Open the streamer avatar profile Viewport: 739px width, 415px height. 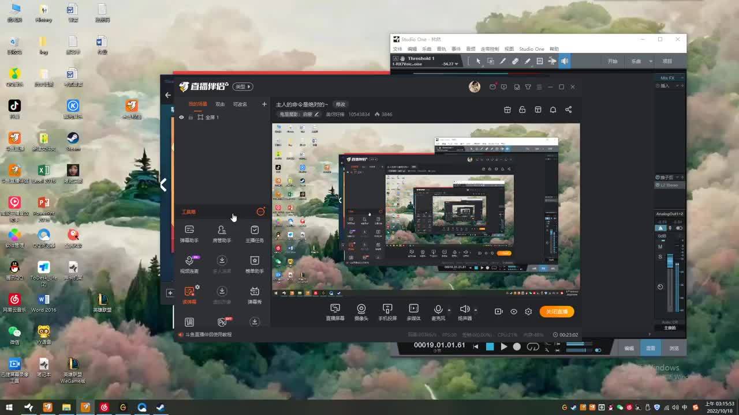475,86
